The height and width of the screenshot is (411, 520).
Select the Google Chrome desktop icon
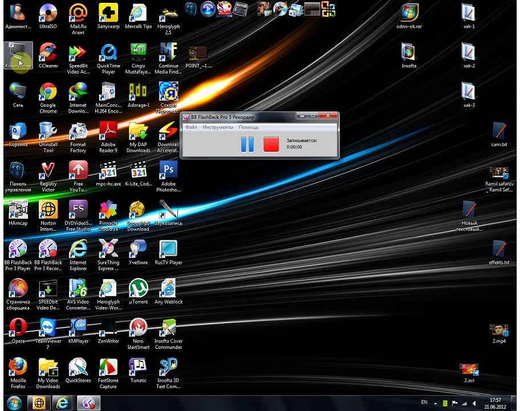48,98
